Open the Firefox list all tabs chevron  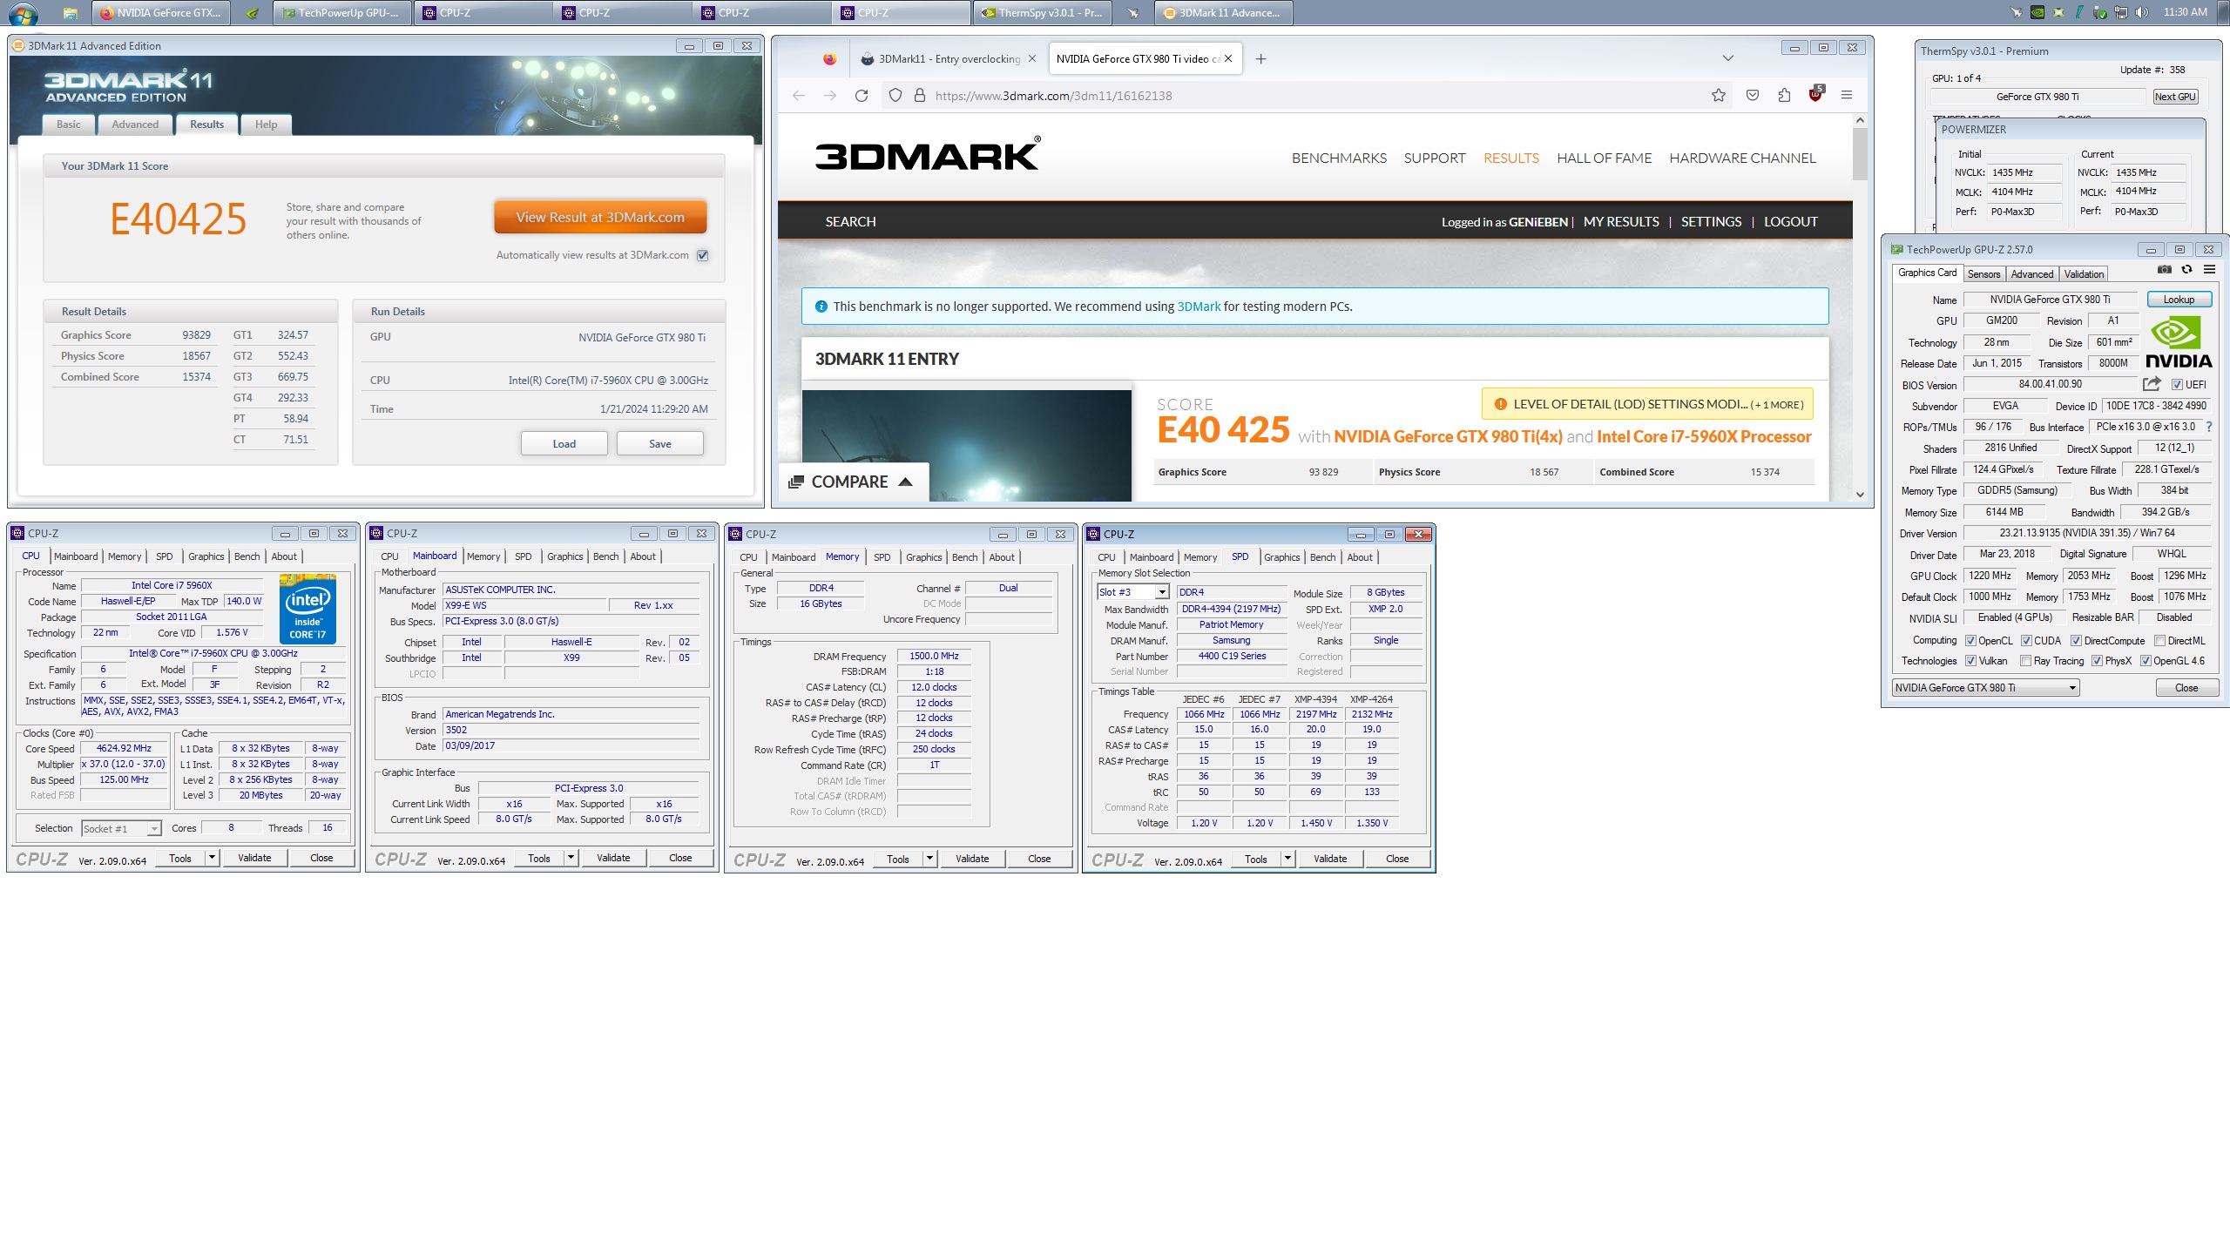point(1728,58)
